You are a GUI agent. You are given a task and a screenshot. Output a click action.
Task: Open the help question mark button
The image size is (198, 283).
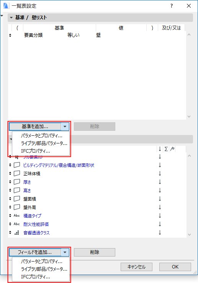click(x=172, y=6)
